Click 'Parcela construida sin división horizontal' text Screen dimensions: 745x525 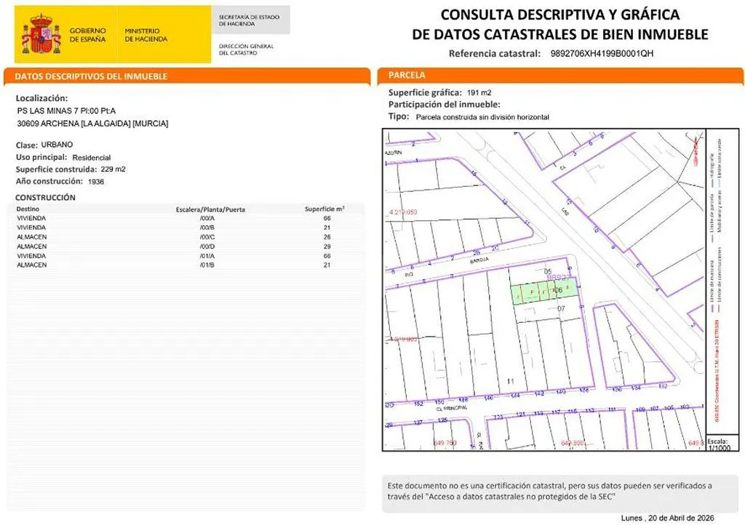[482, 117]
